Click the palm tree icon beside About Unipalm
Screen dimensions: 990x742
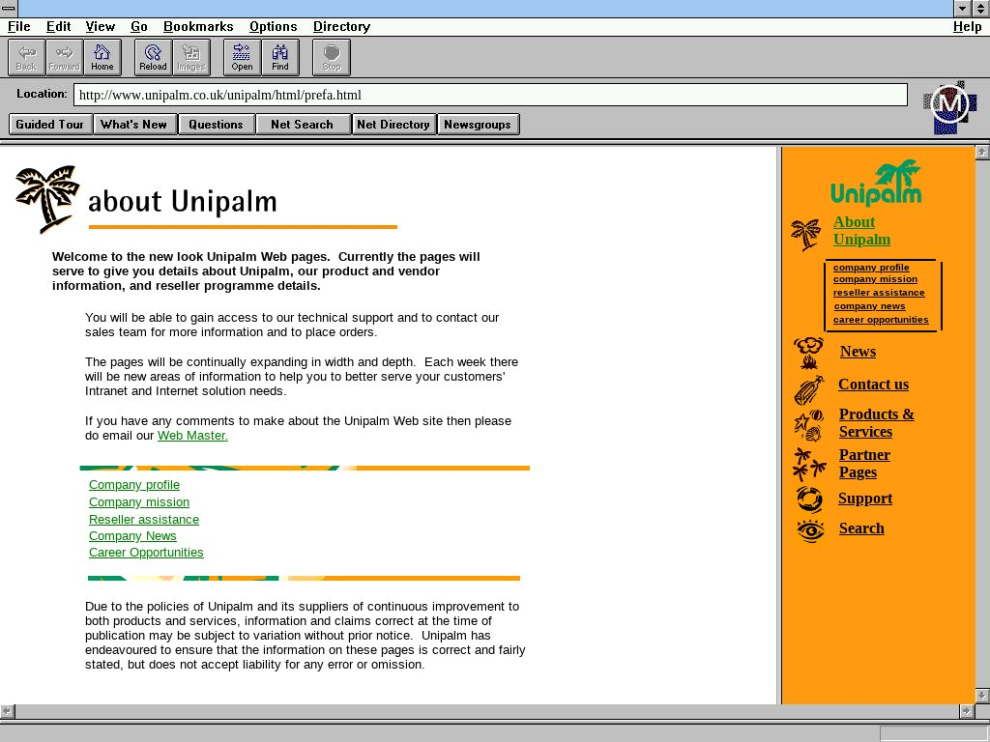point(805,233)
